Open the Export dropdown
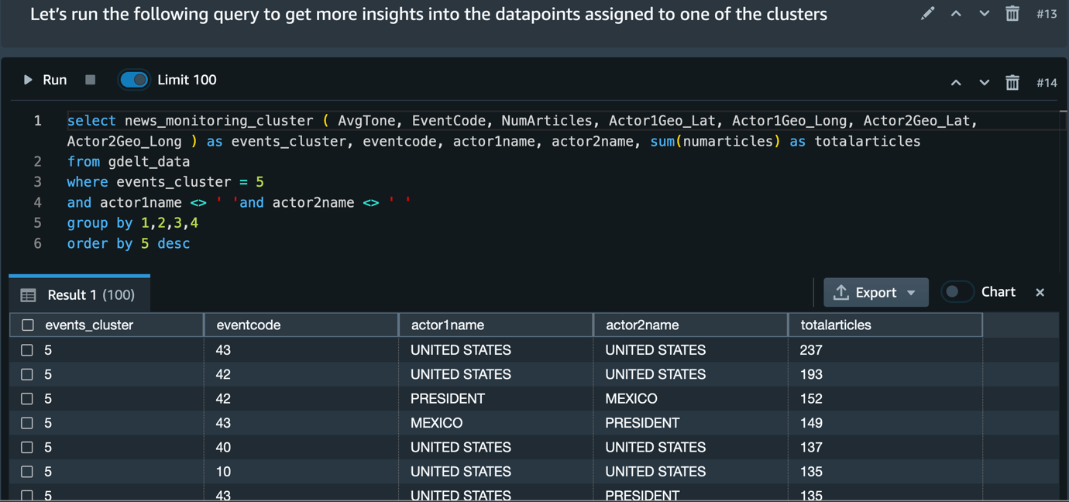 pyautogui.click(x=875, y=292)
